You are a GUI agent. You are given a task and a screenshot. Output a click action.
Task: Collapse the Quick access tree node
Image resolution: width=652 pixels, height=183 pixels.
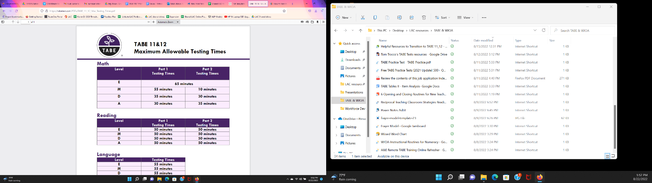(x=334, y=44)
